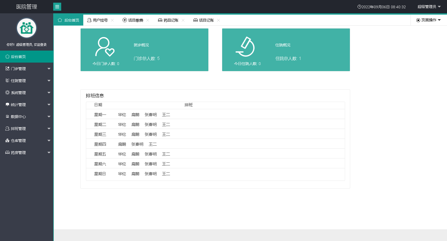Click the 住院概况 card title
The width and height of the screenshot is (447, 241).
[x=283, y=45]
